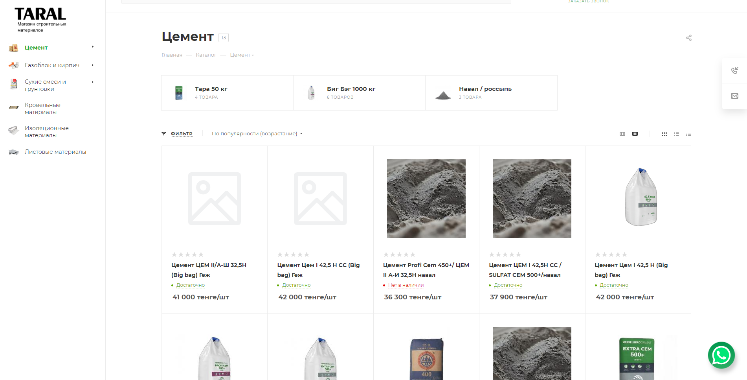Select Кровельные материалы menu item
The image size is (747, 380).
42,109
